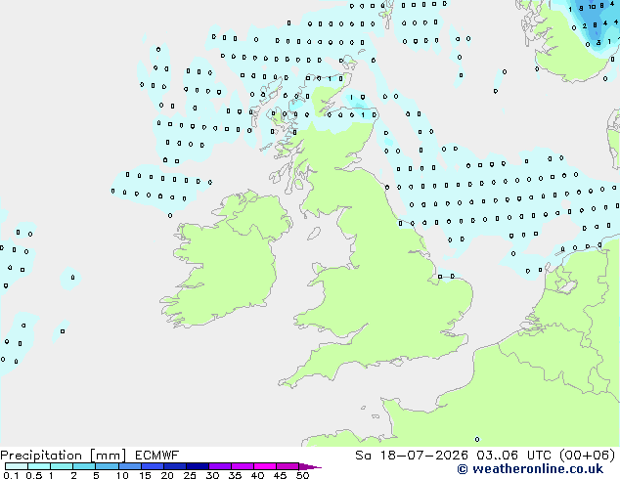Click the weatheronline.co.uk copyright link
The image size is (620, 479).
pyautogui.click(x=530, y=469)
